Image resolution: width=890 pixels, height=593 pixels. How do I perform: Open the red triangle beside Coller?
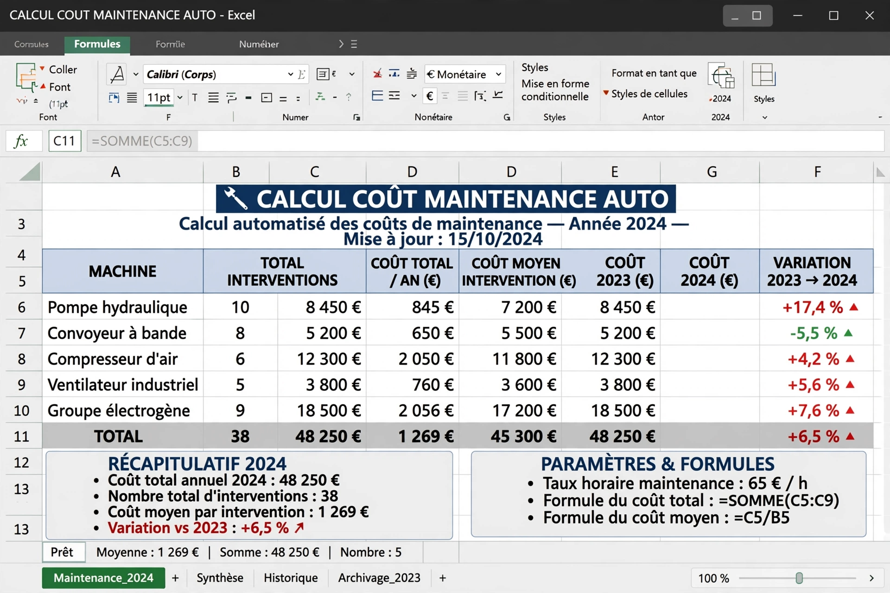tap(42, 69)
